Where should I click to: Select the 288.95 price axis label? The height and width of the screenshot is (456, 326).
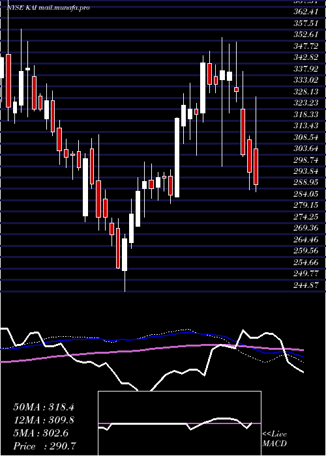pos(306,182)
